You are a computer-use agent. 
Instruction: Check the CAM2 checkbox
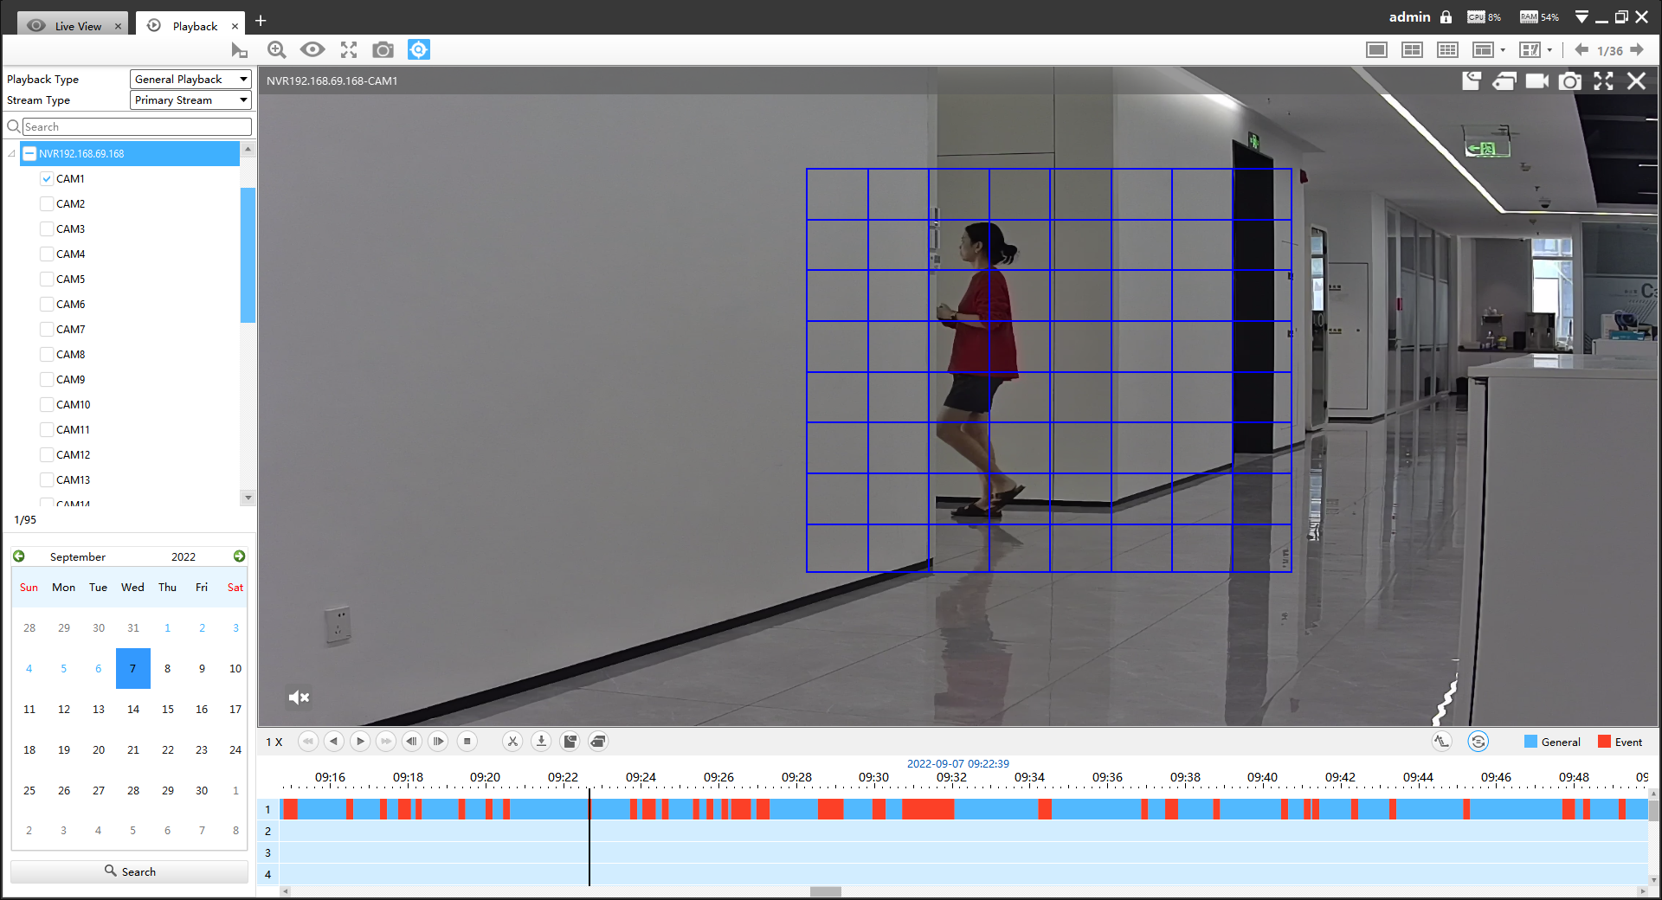47,204
